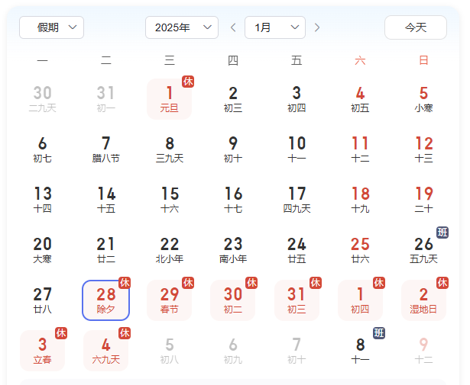Screen dimensions: 470x385
Task: Open the 假期 holiday dropdown
Action: click(51, 27)
